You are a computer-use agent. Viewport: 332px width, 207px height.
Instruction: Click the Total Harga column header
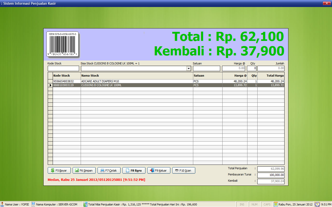271,76
